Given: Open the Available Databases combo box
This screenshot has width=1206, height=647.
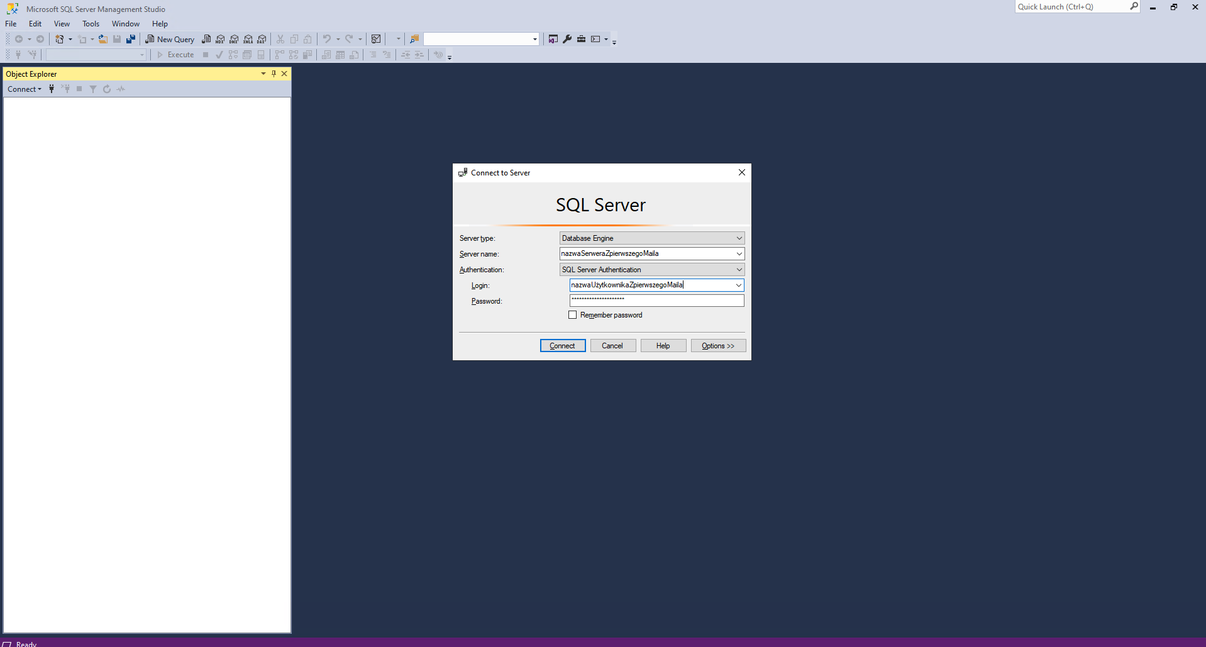Looking at the screenshot, I should point(96,55).
